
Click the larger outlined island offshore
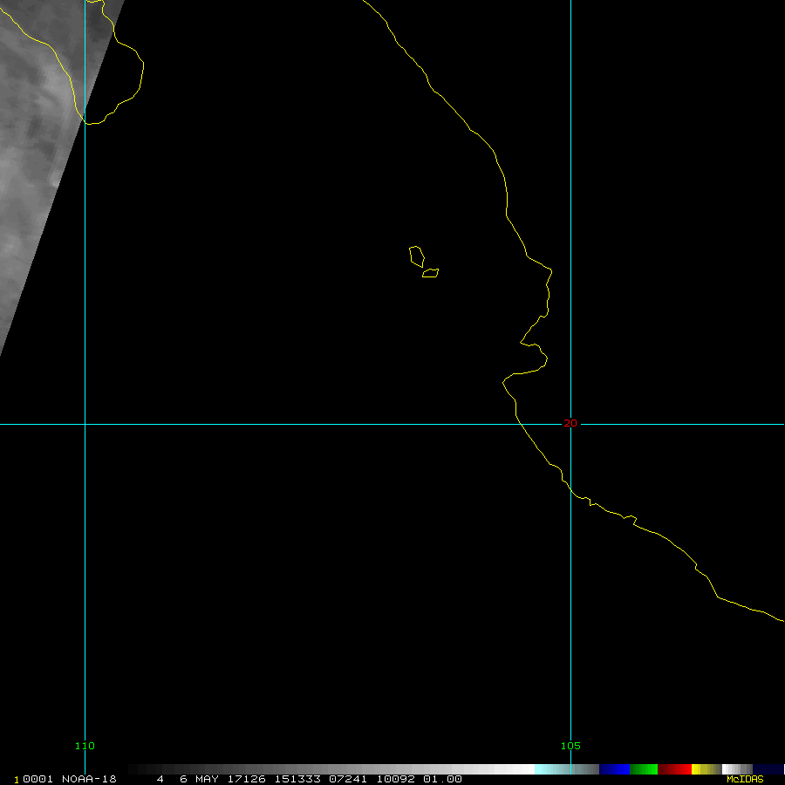pos(417,256)
